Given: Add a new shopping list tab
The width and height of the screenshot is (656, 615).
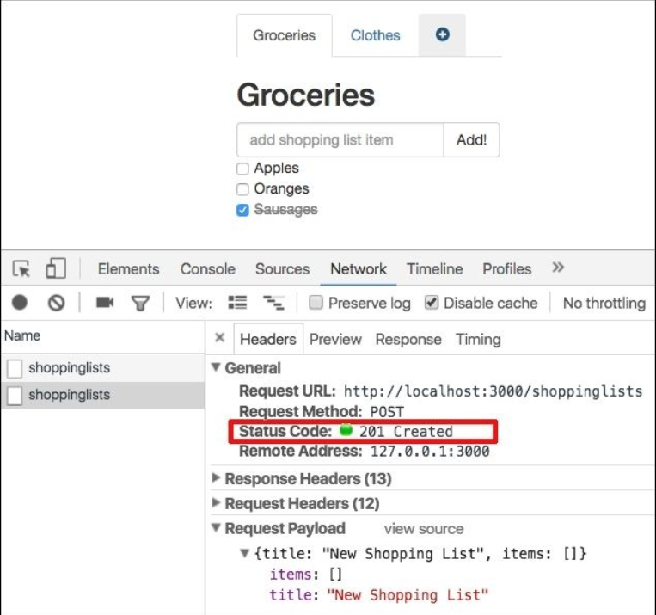Looking at the screenshot, I should [x=442, y=35].
